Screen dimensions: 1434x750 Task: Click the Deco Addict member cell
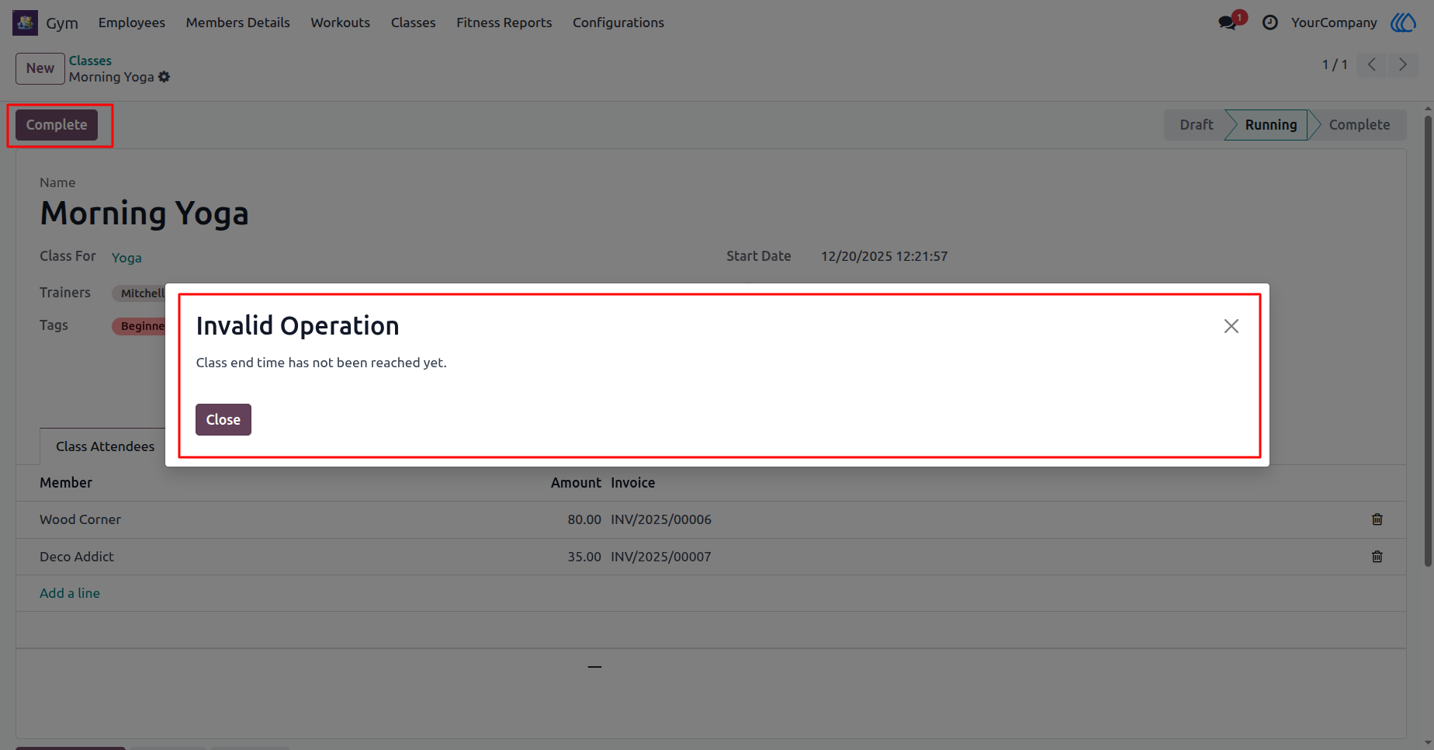click(77, 557)
